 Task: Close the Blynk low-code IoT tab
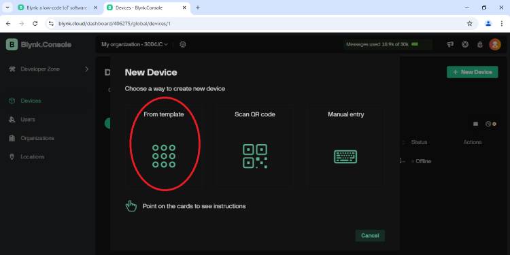click(95, 7)
